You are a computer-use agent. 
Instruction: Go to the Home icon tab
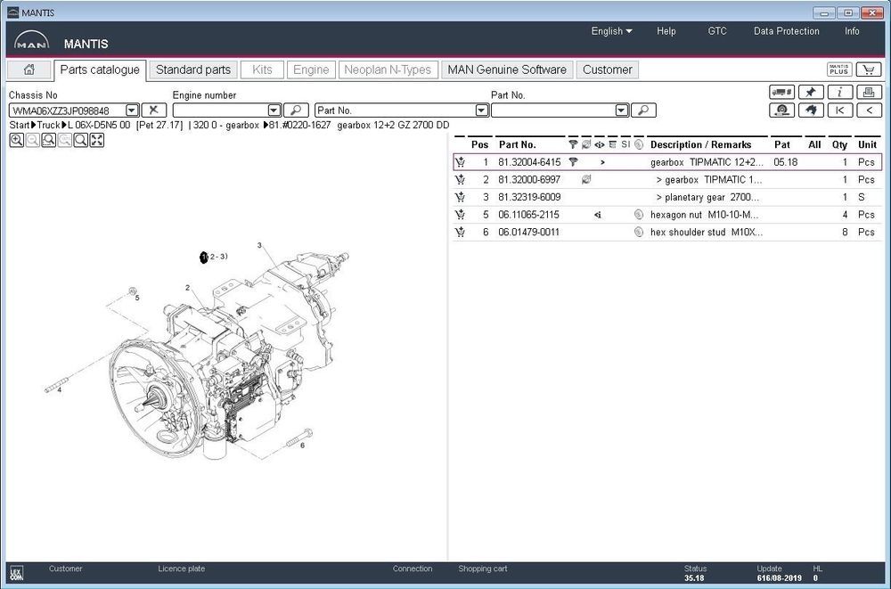(x=29, y=70)
